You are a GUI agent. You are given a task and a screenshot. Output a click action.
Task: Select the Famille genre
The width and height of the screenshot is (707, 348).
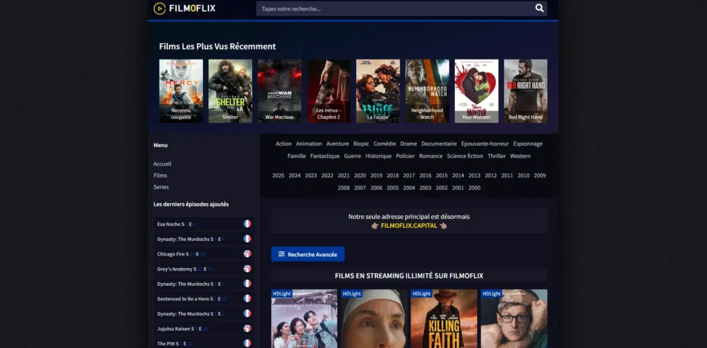pos(297,156)
